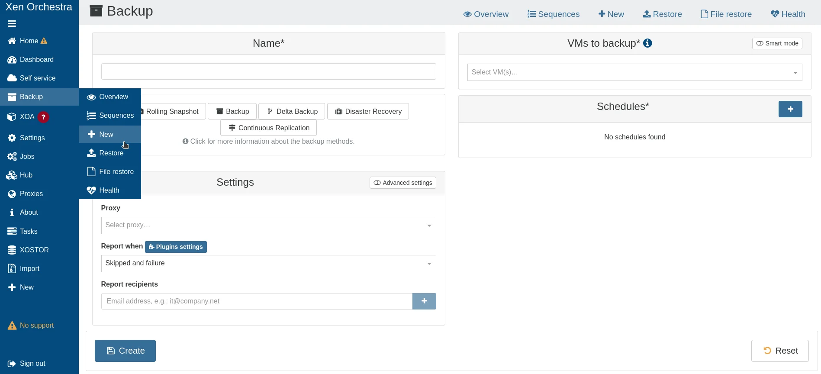Choose Health in the Backup submenu
The height and width of the screenshot is (374, 821).
coord(110,190)
